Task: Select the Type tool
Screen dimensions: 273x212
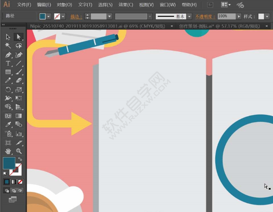Action: (x=8, y=63)
